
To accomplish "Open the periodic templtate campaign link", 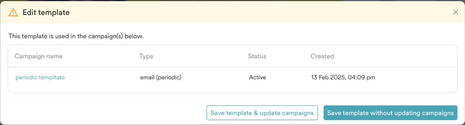I will click(40, 77).
